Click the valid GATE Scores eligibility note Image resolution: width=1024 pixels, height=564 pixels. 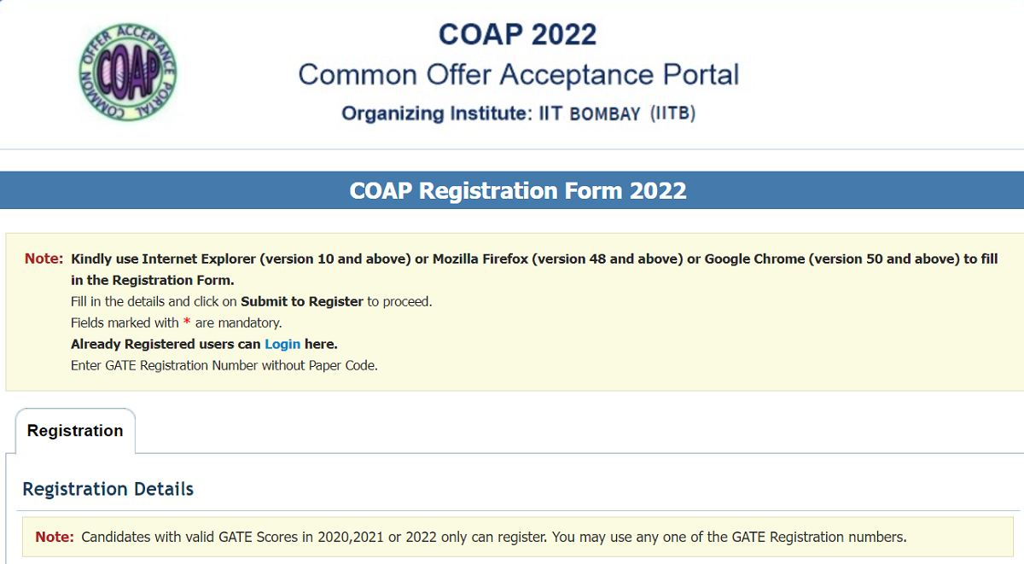493,537
